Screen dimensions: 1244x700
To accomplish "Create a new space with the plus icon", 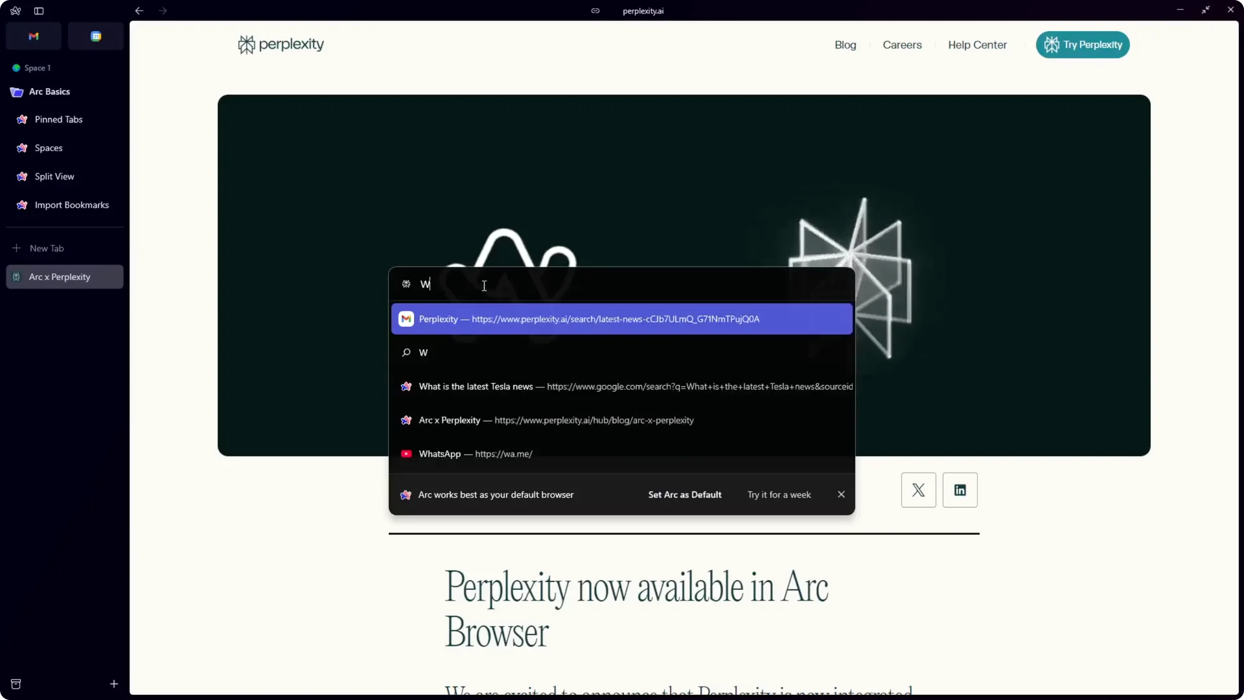I will click(x=114, y=684).
